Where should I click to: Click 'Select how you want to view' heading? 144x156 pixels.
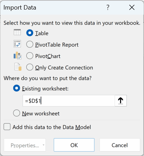pyautogui.click(x=72, y=23)
